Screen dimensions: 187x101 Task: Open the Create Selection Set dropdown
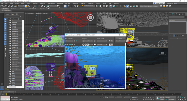(89, 6)
